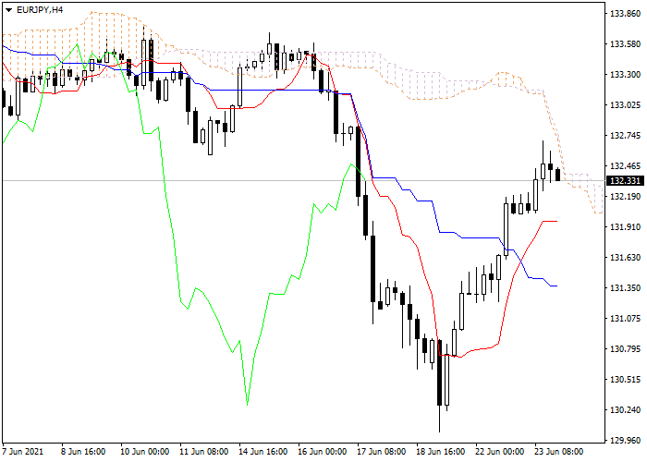
Task: Click the triangle icon beside EURJPY,H4
Action: click(7, 9)
